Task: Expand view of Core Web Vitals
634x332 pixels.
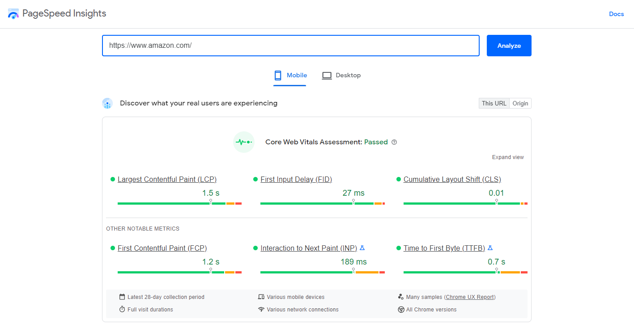Action: pyautogui.click(x=508, y=157)
